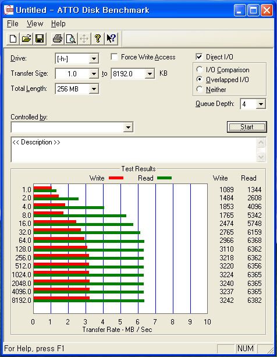Screen dimensions: 277x357
Task: Click the Description scrollbar up arrow
Action: (x=261, y=143)
